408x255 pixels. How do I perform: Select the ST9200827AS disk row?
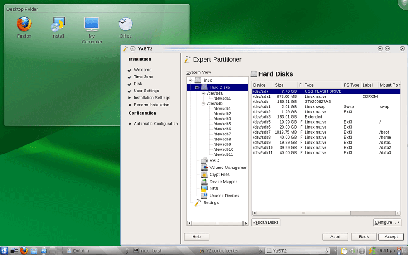pos(326,101)
